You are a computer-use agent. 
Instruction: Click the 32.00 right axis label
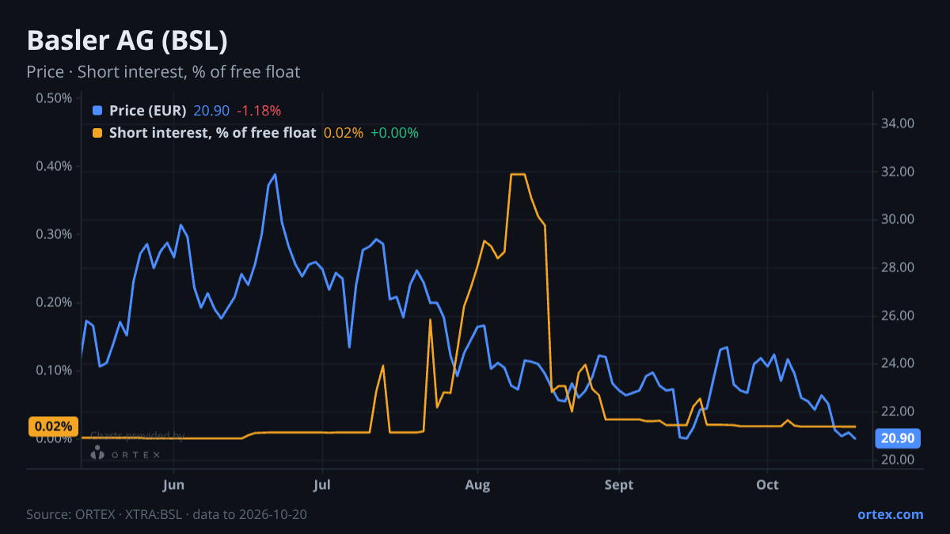pos(897,172)
